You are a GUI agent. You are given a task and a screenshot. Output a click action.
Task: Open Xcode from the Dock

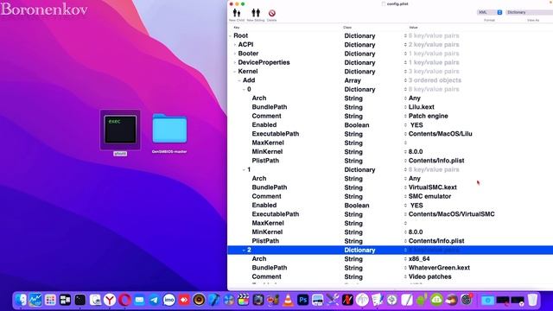[x=213, y=300]
